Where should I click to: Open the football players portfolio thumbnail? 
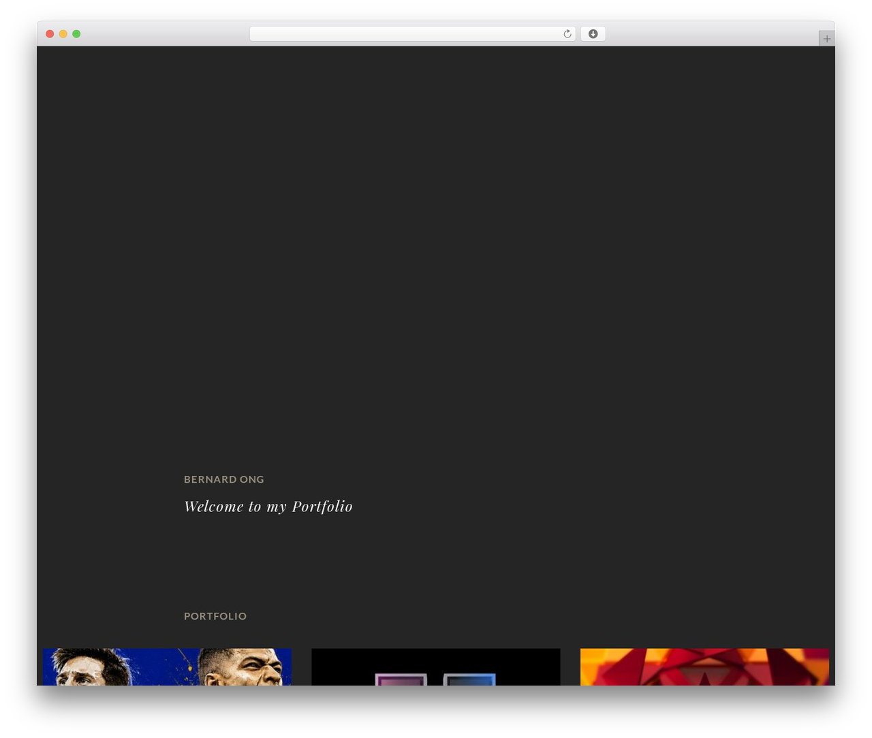(x=167, y=667)
